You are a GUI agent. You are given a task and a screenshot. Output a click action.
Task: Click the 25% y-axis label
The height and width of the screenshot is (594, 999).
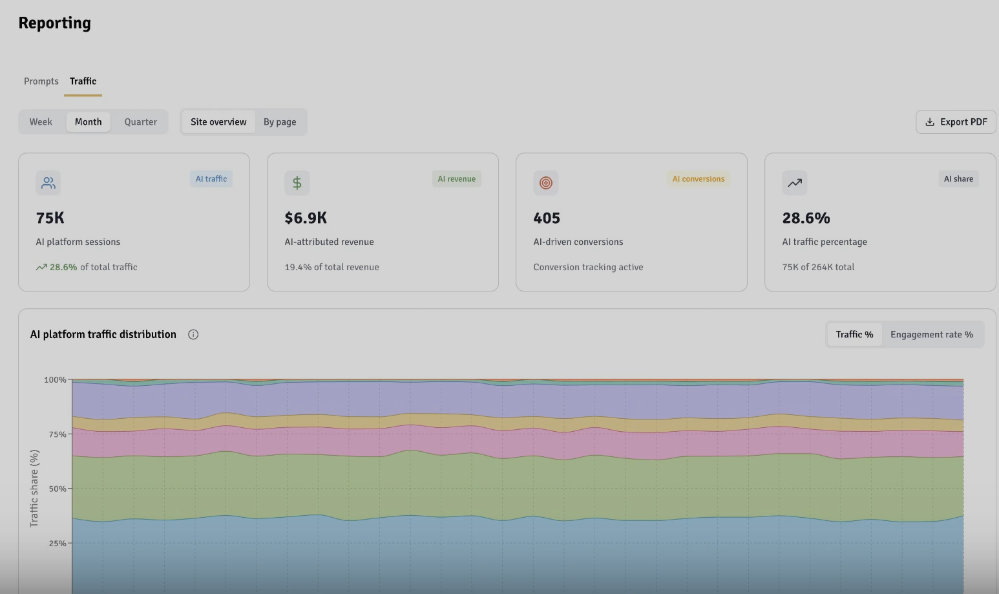pyautogui.click(x=58, y=544)
